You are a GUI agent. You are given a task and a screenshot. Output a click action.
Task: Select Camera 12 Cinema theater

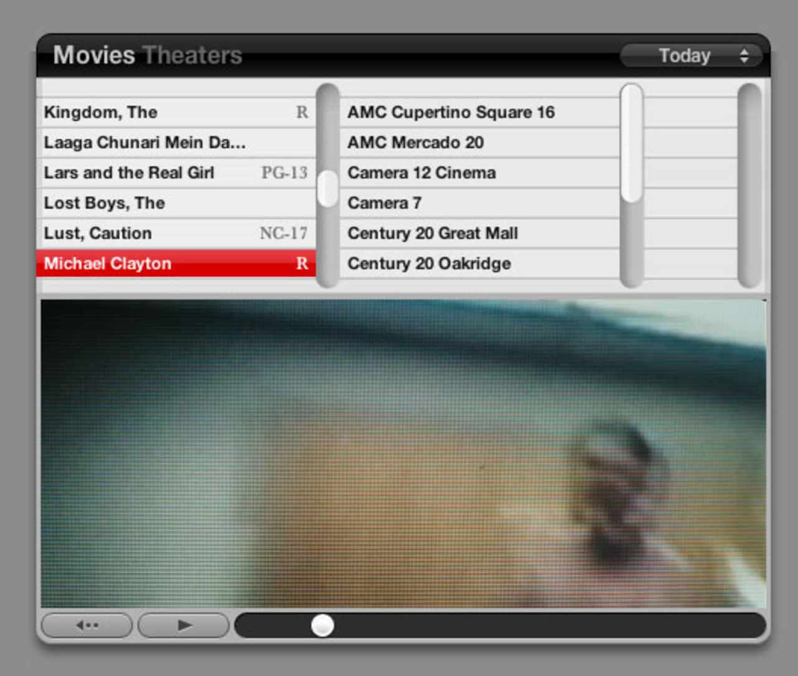click(x=421, y=173)
